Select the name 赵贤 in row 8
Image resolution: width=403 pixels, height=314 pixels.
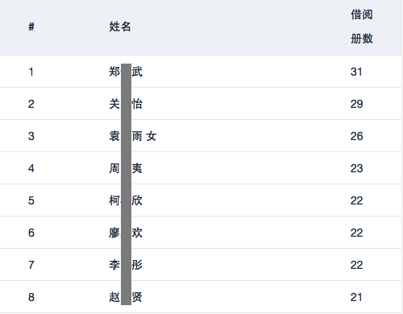point(126,297)
